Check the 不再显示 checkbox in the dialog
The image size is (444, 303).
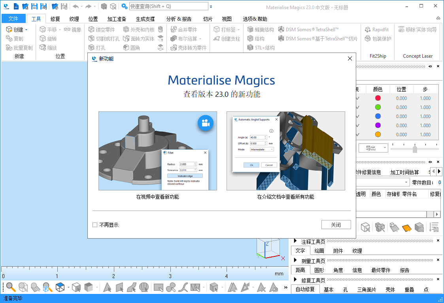coord(94,224)
